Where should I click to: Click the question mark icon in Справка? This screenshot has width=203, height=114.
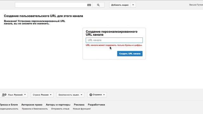(91, 95)
